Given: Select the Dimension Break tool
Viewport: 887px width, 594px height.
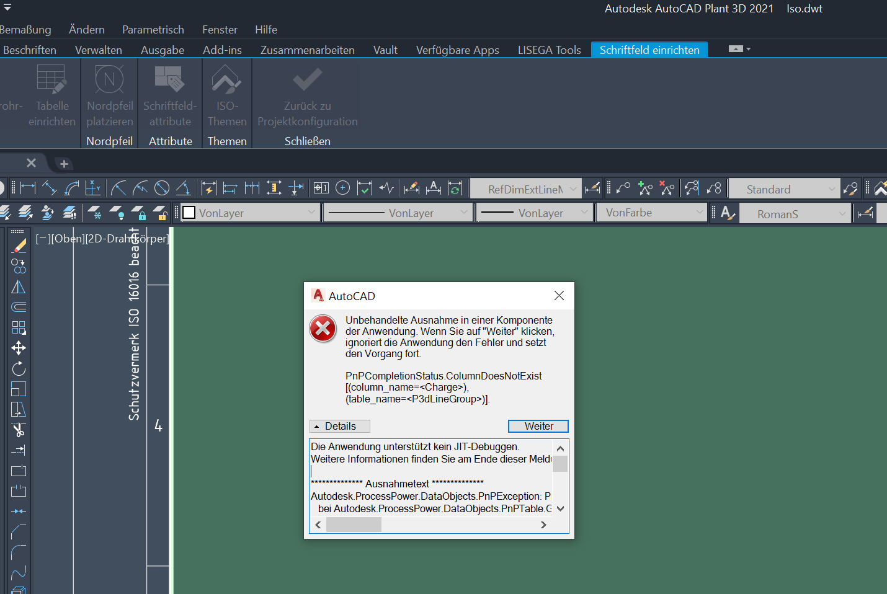Looking at the screenshot, I should coord(296,188).
